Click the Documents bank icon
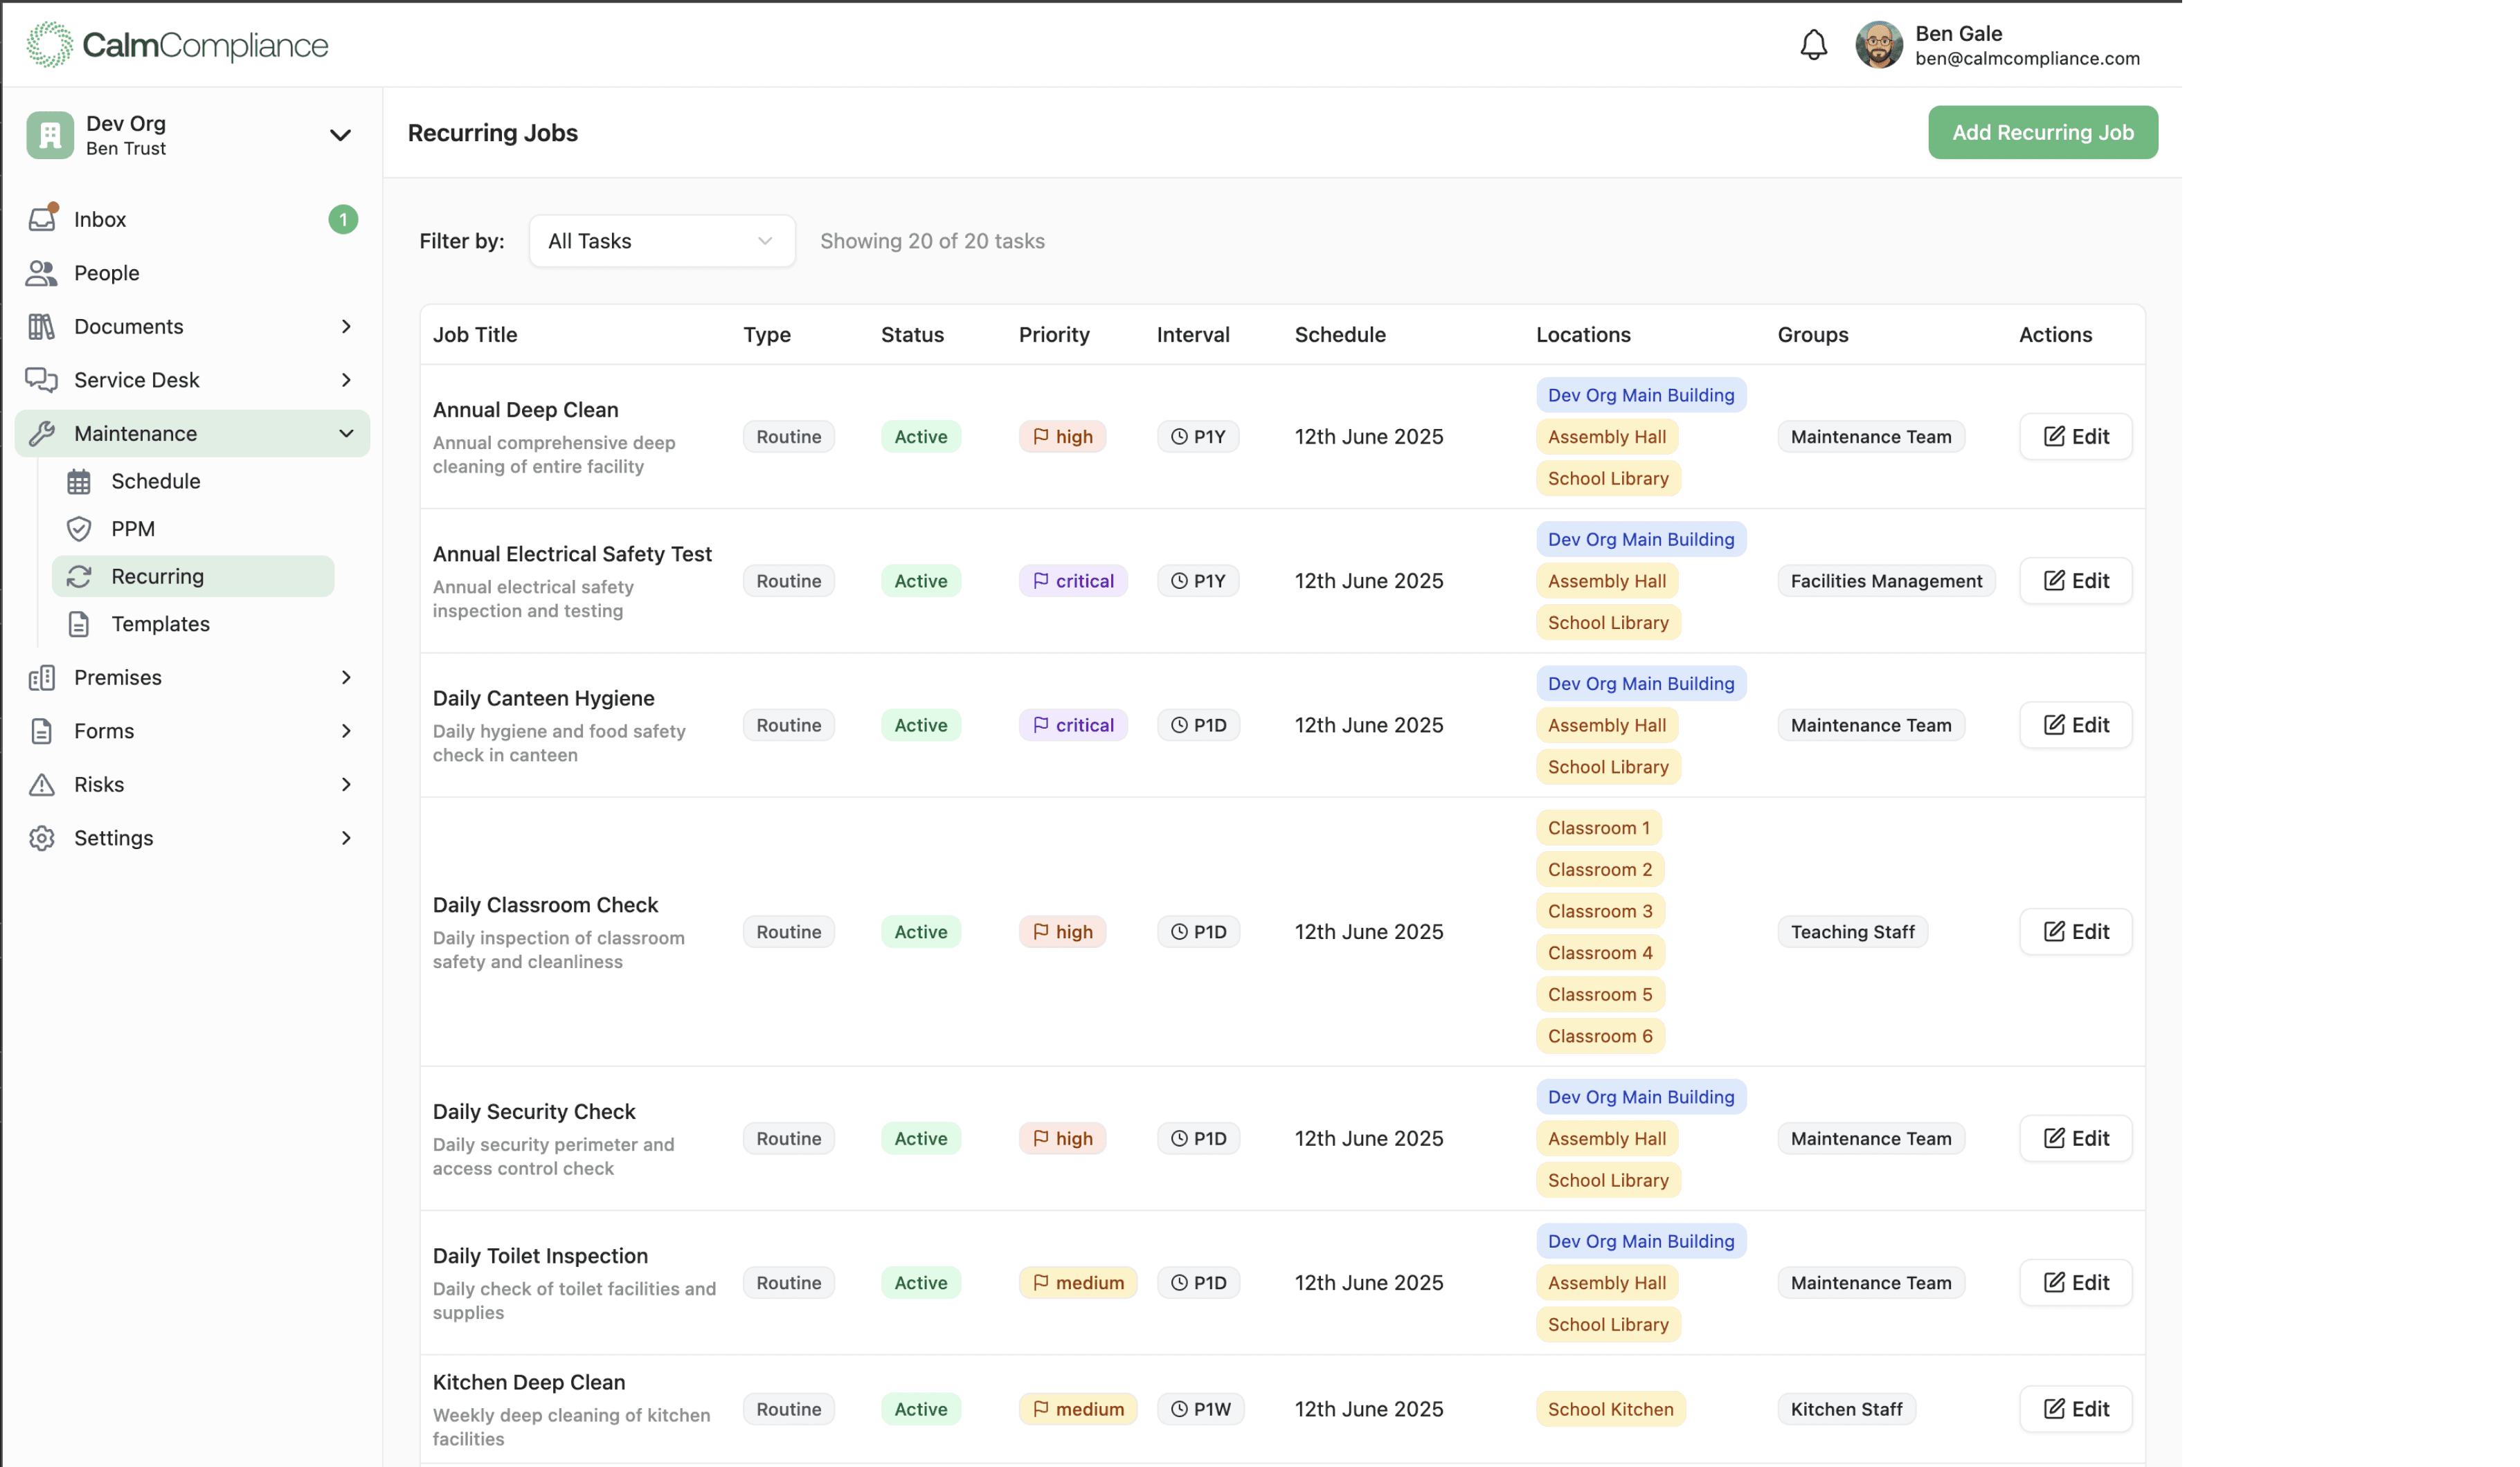Screen dimensions: 2520x1467 (42, 326)
